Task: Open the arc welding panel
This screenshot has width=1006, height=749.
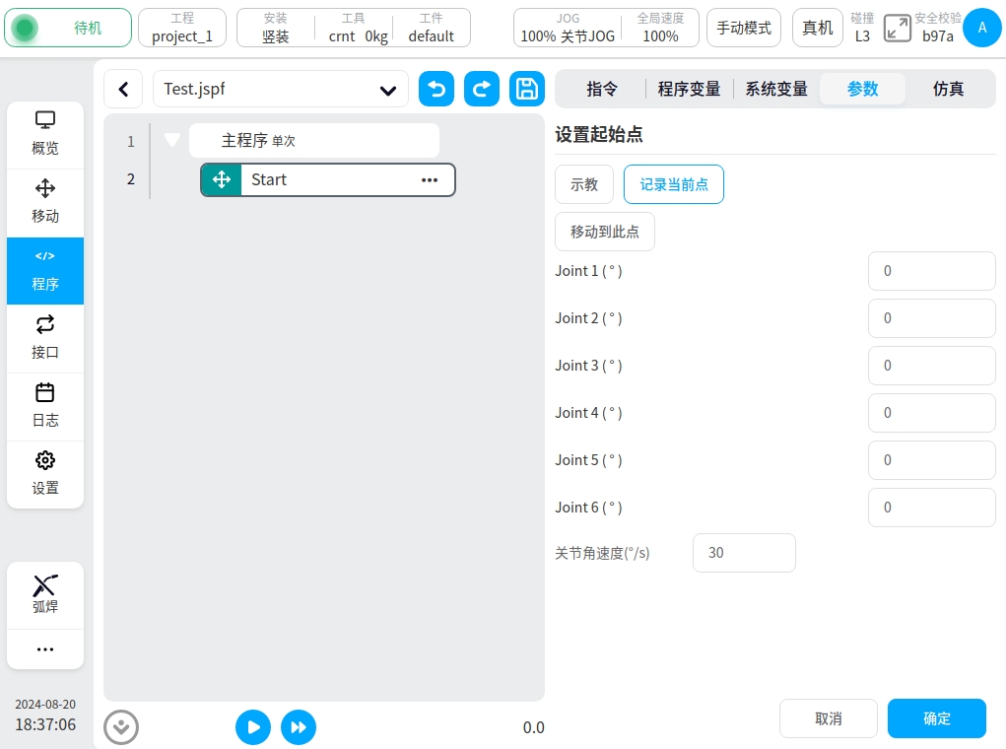Action: click(x=45, y=594)
